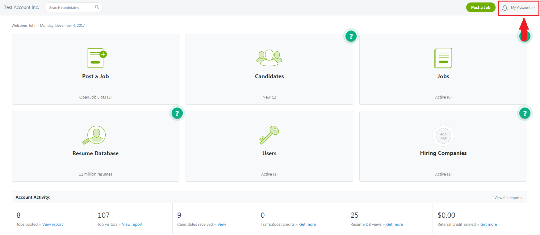Select Get more beside Referral credit earned
Image resolution: width=540 pixels, height=235 pixels.
tap(488, 225)
